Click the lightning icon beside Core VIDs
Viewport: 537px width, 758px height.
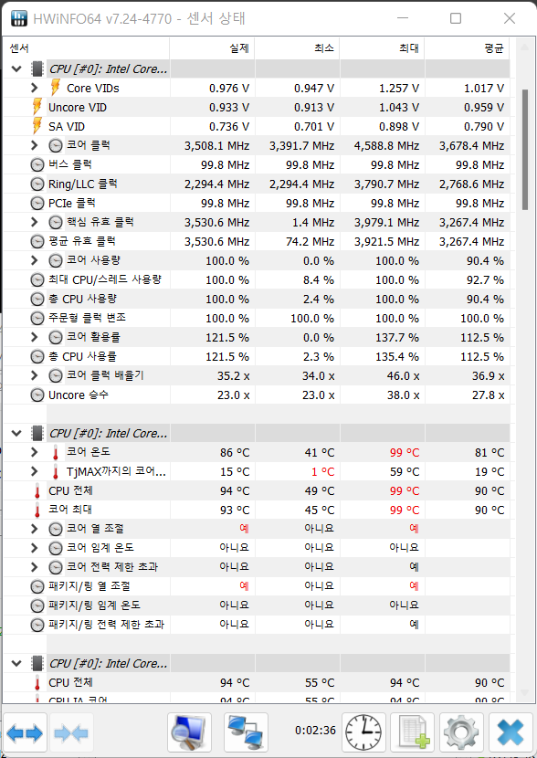(55, 88)
